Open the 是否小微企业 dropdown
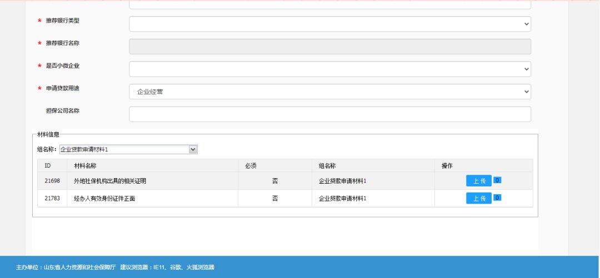The height and width of the screenshot is (278, 600). pos(330,69)
